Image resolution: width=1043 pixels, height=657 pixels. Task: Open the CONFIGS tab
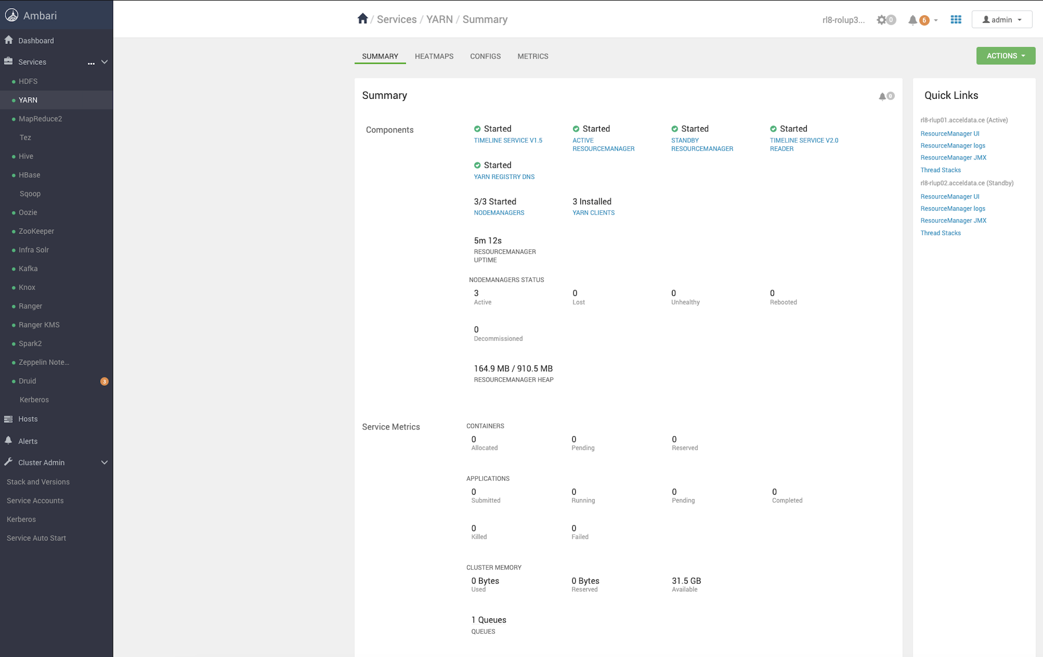pos(485,56)
